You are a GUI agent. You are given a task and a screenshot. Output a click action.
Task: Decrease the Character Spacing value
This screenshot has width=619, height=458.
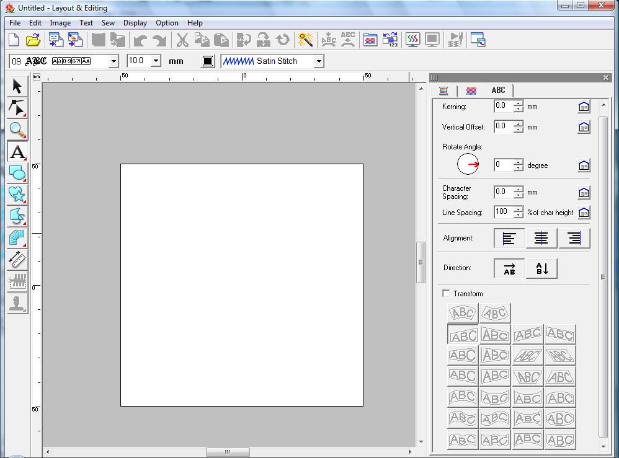pos(519,195)
